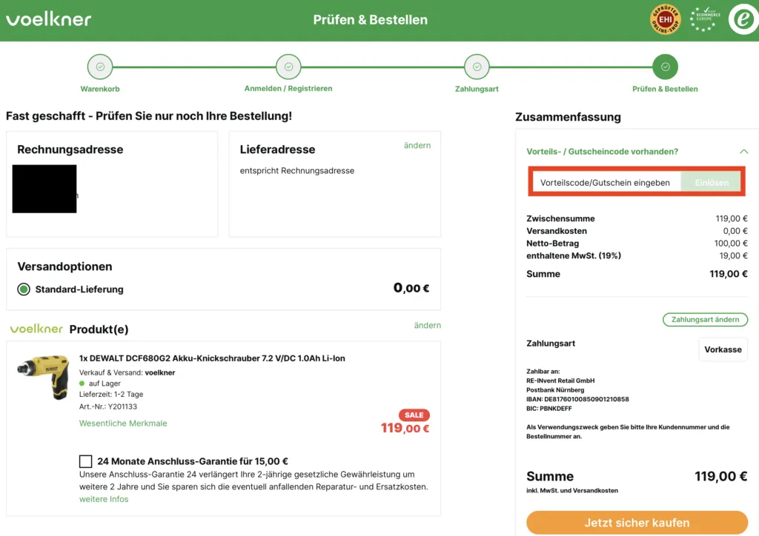Viewport: 759px width, 536px height.
Task: Click the Warenkorb step checkmark icon
Action: click(100, 66)
